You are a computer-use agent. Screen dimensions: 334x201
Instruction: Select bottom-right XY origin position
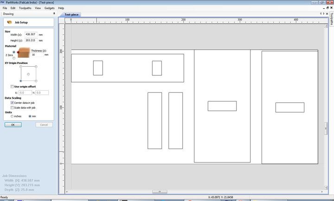tap(36, 81)
